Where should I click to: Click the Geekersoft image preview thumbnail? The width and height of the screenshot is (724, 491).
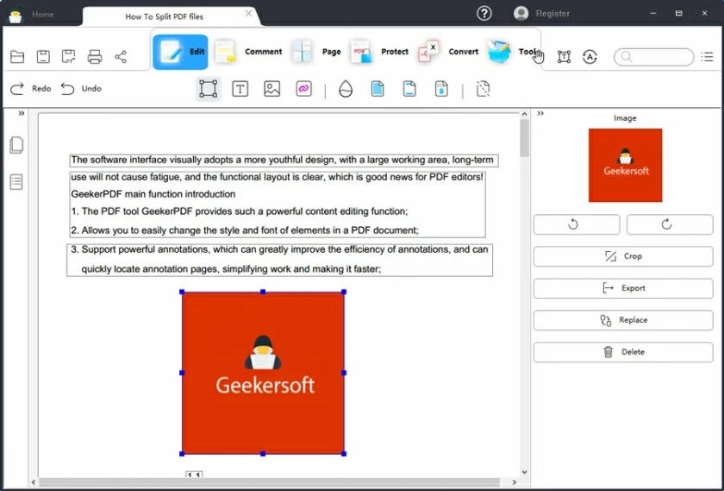pos(625,165)
